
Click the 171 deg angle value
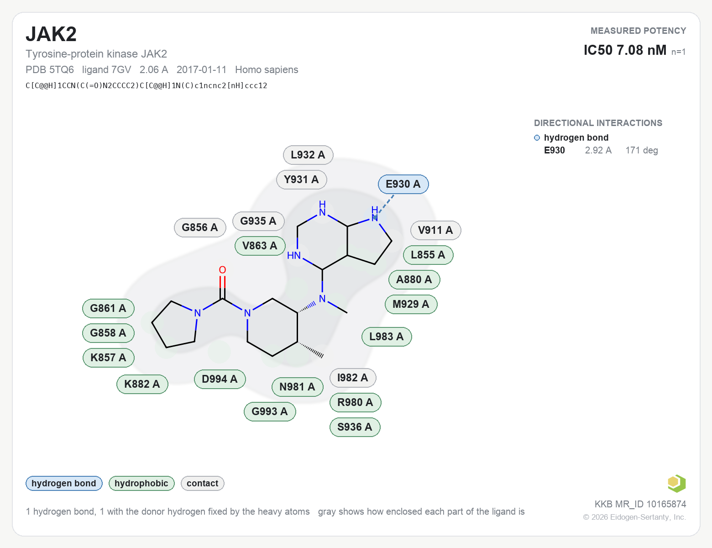click(642, 150)
